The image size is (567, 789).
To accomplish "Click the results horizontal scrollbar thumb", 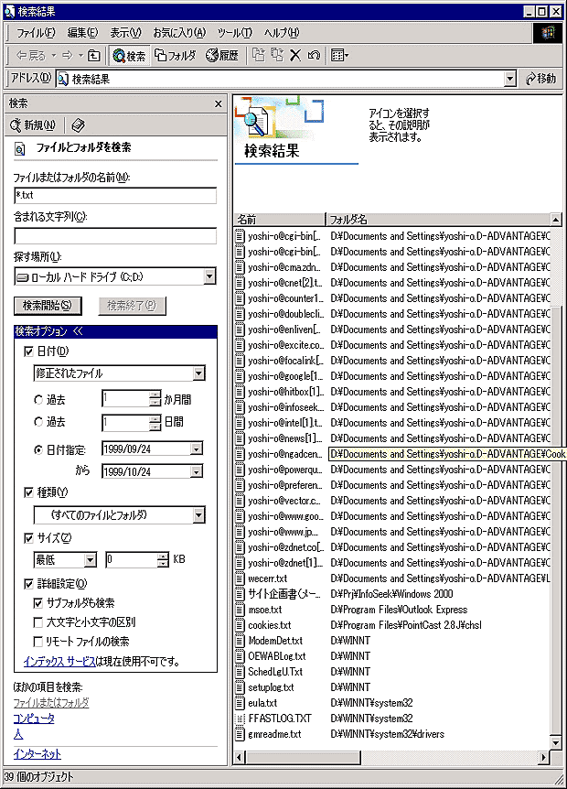I will point(303,757).
